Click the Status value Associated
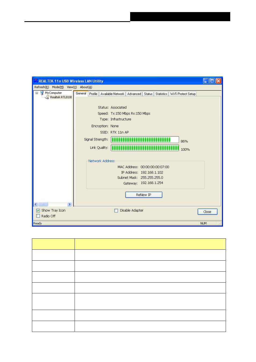The image size is (256, 362). 119,107
